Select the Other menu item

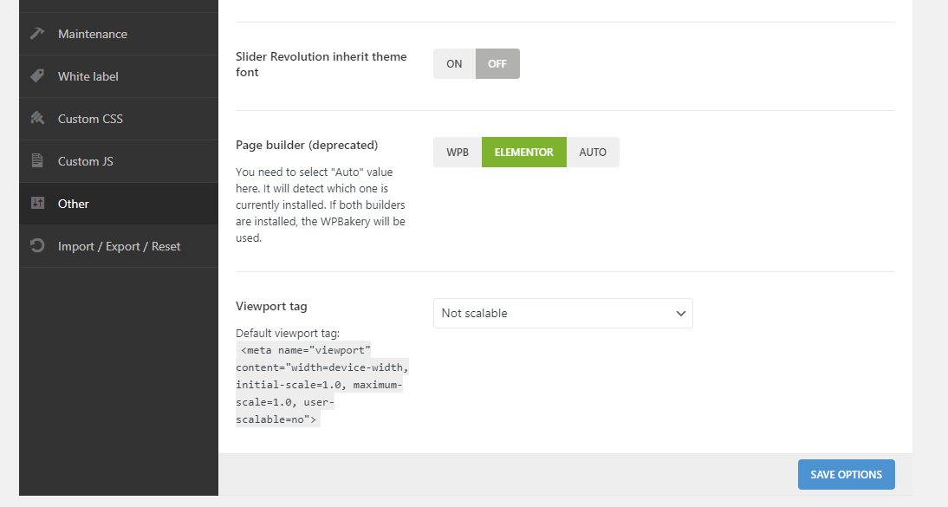(74, 204)
